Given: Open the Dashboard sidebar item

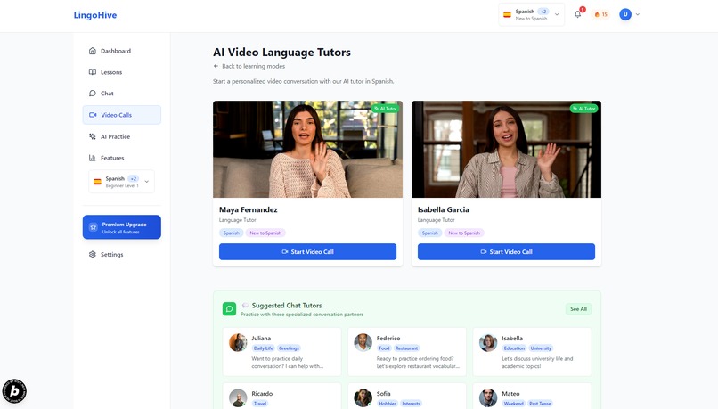Looking at the screenshot, I should point(122,51).
